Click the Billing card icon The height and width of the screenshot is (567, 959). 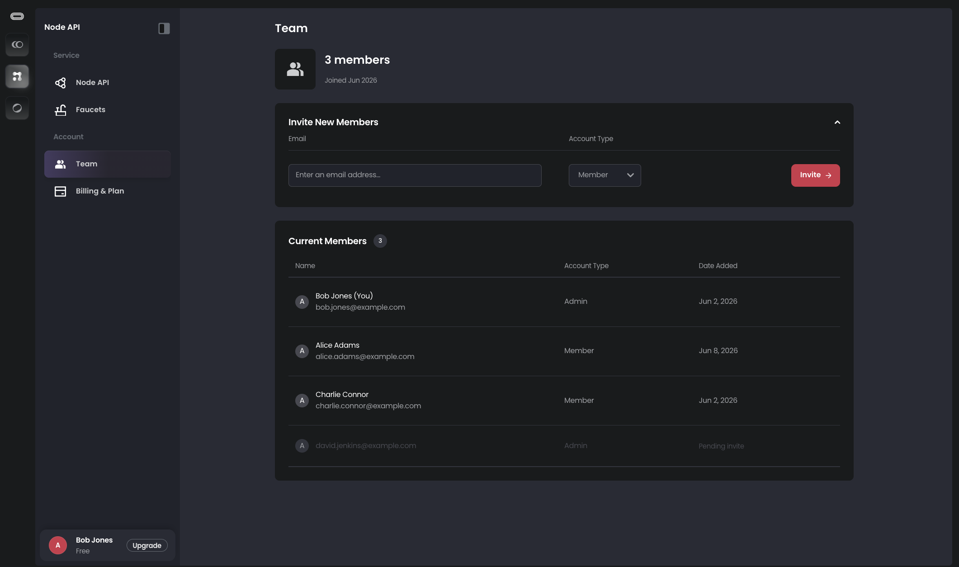tap(61, 191)
